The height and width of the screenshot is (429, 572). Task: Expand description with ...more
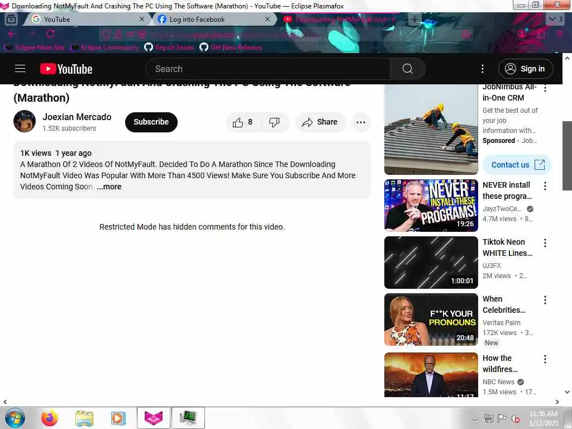[109, 187]
